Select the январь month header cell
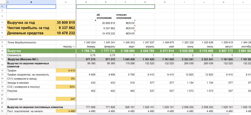Image resolution: width=251 pixels, height=115 pixels. click(x=86, y=47)
